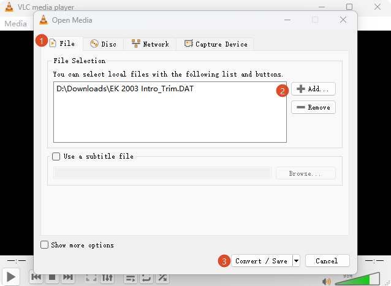Screen dimensions: 391x286
Task: Toggle the playlist view
Action: tap(131, 277)
